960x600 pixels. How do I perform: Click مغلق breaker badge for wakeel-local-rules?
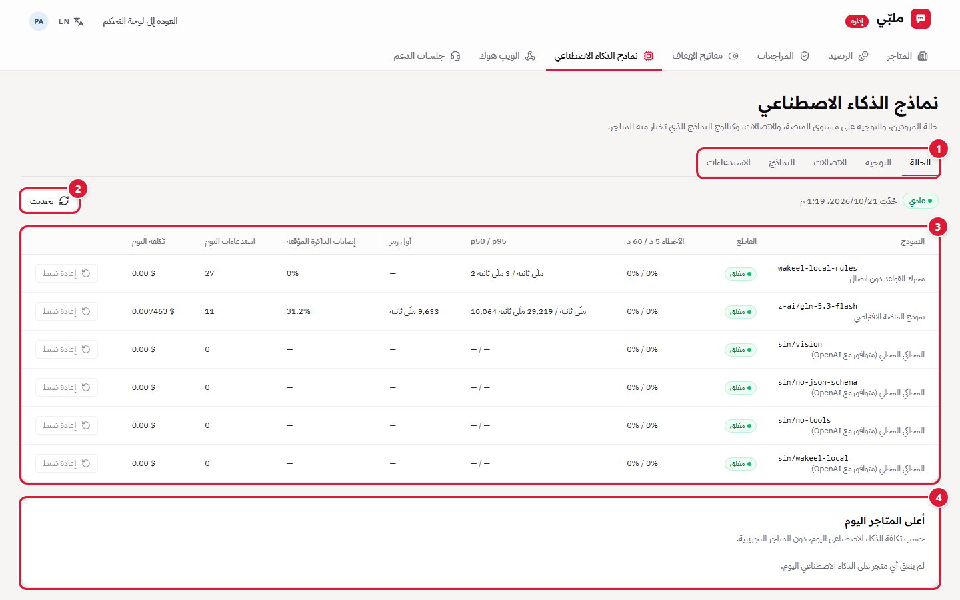[x=741, y=274]
